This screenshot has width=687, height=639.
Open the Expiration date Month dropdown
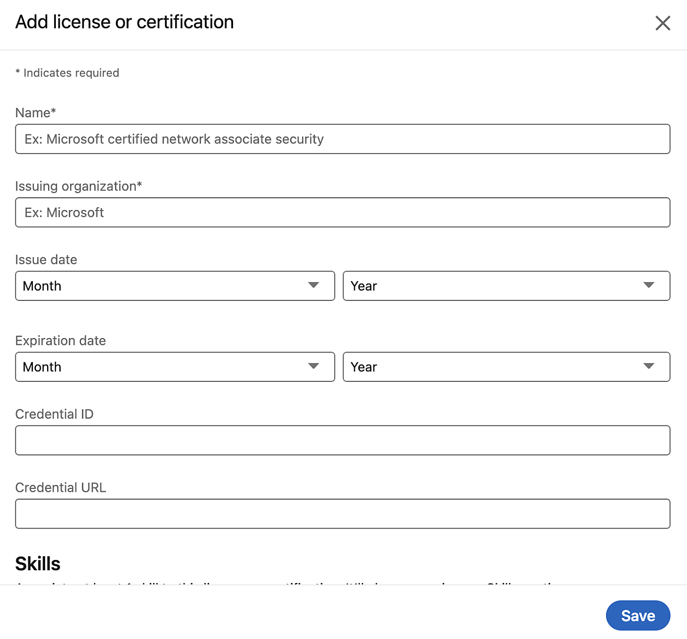(x=175, y=367)
